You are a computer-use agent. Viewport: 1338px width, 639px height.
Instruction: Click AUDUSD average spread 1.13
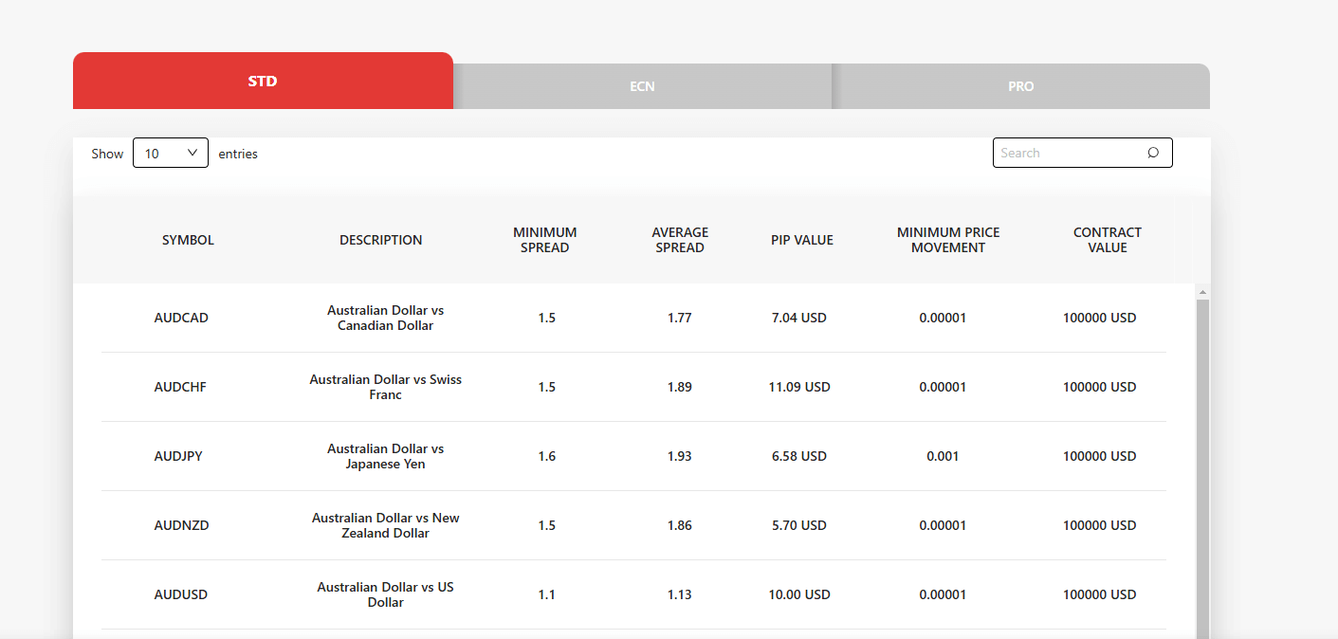pyautogui.click(x=680, y=594)
